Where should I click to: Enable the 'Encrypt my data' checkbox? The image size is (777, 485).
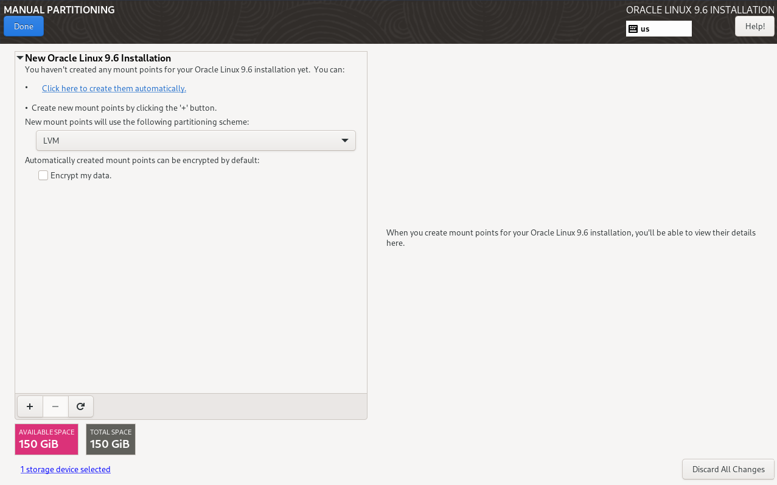43,175
